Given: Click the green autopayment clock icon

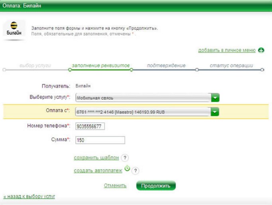Looking at the screenshot, I should 127,169.
